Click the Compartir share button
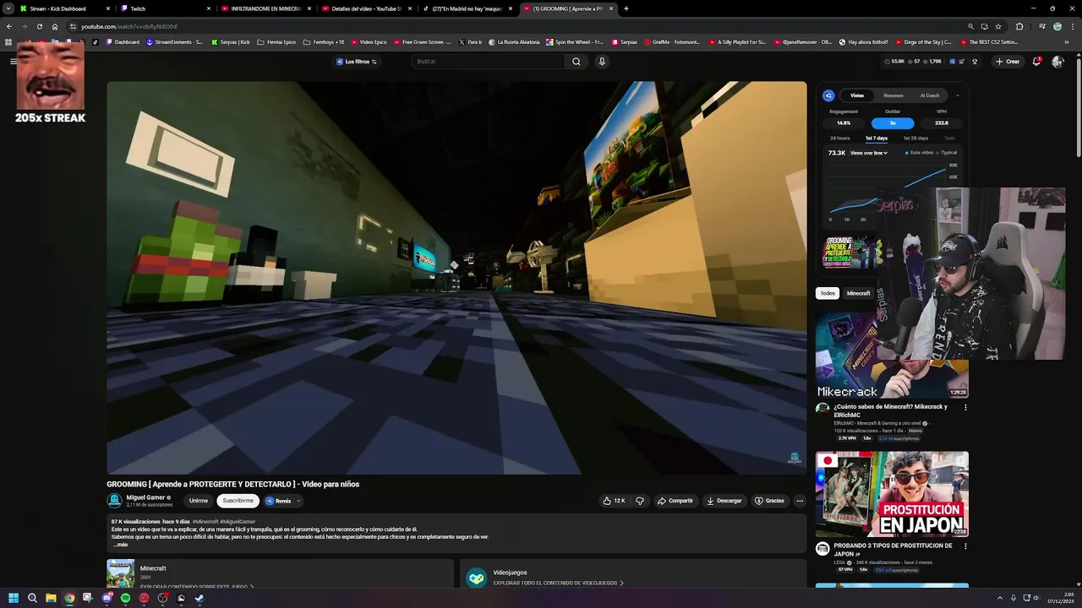Image resolution: width=1082 pixels, height=608 pixels. 675,501
